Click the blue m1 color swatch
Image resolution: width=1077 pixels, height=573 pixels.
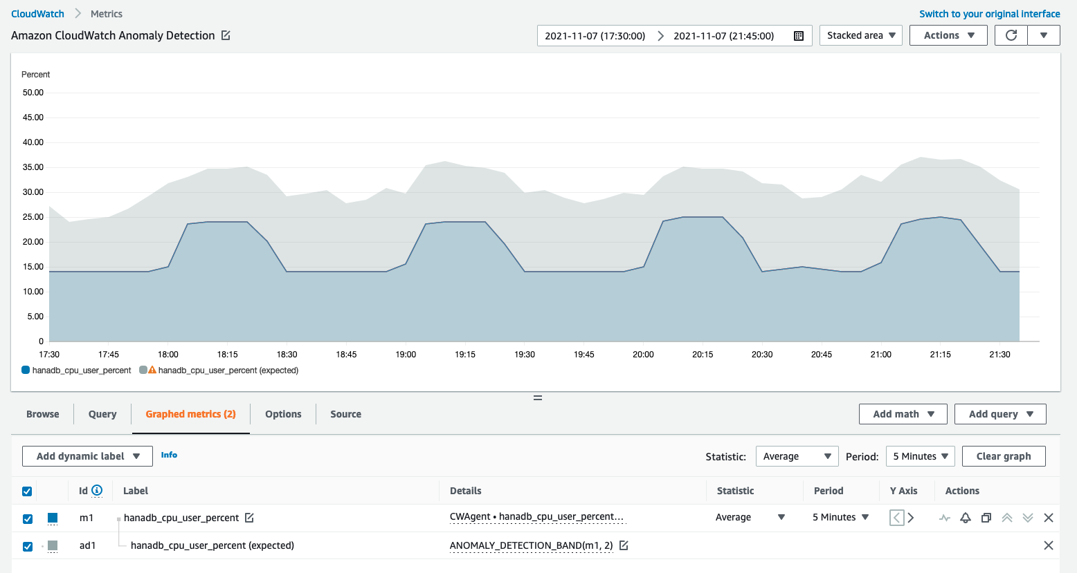(53, 518)
